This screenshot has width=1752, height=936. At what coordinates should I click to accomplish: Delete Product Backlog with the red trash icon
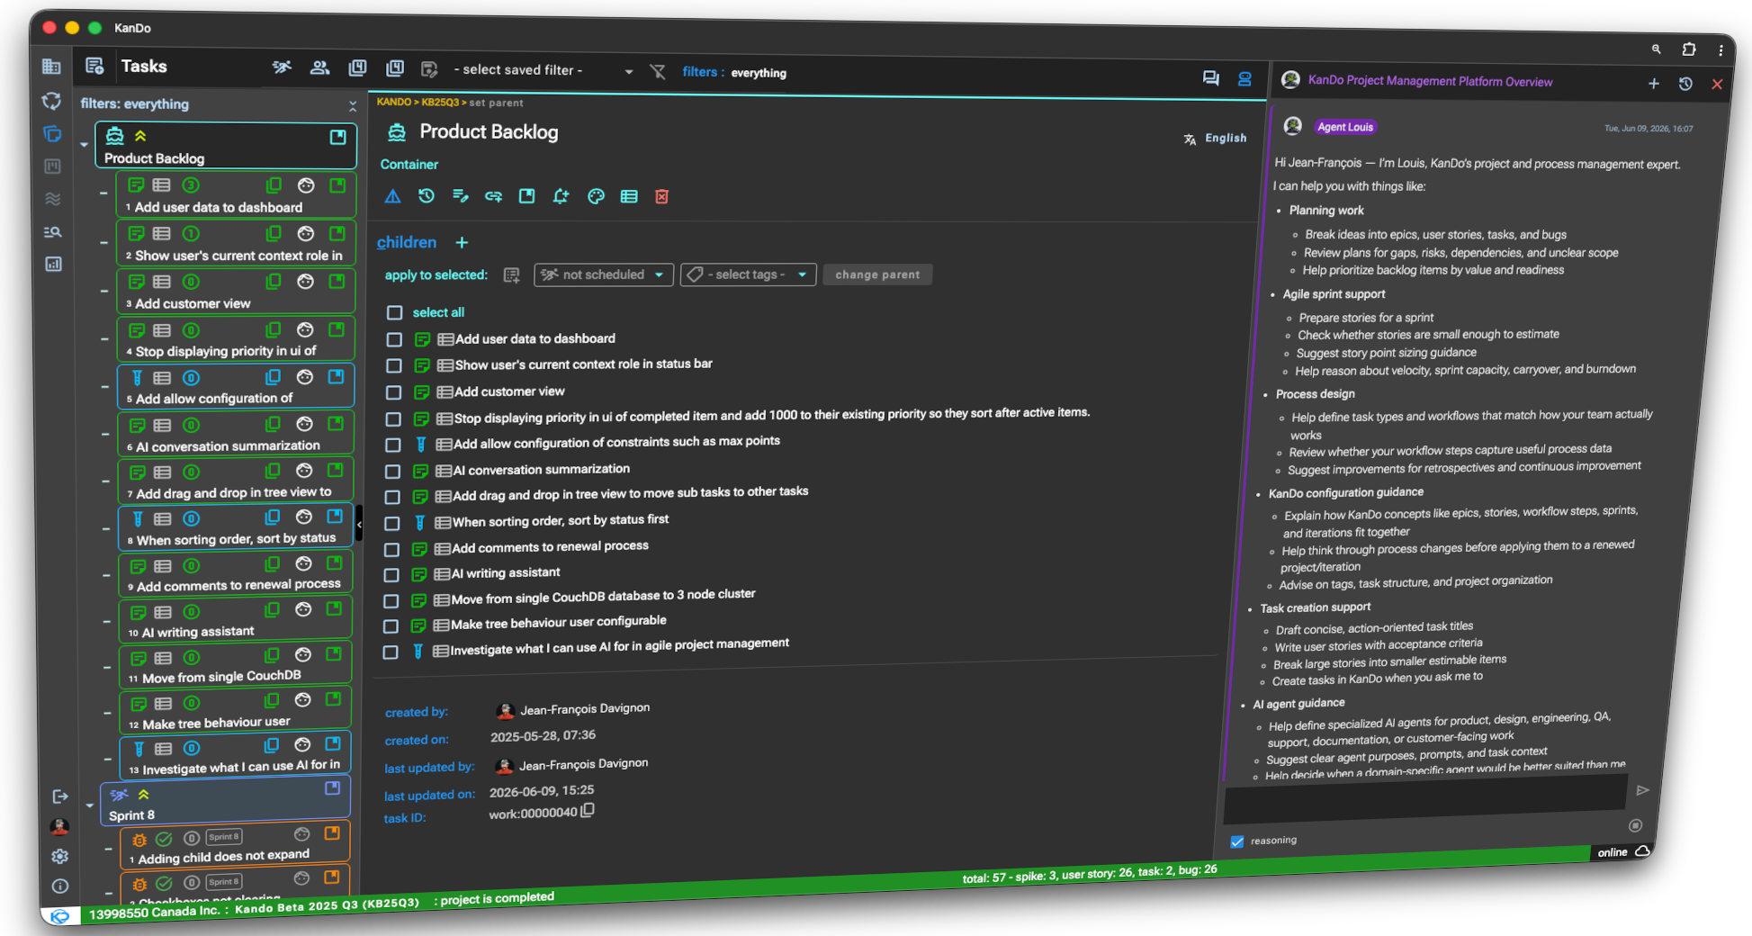(661, 196)
